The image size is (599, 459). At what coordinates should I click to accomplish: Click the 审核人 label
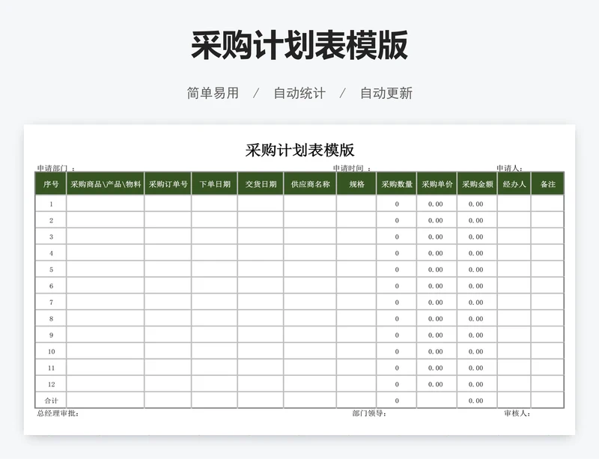click(517, 413)
